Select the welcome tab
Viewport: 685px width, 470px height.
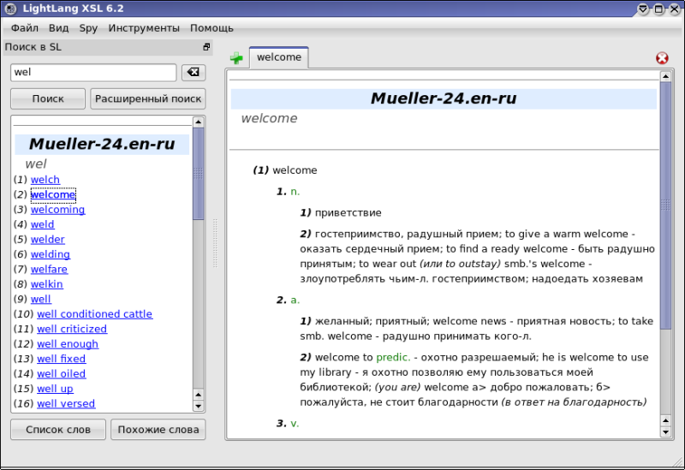279,57
